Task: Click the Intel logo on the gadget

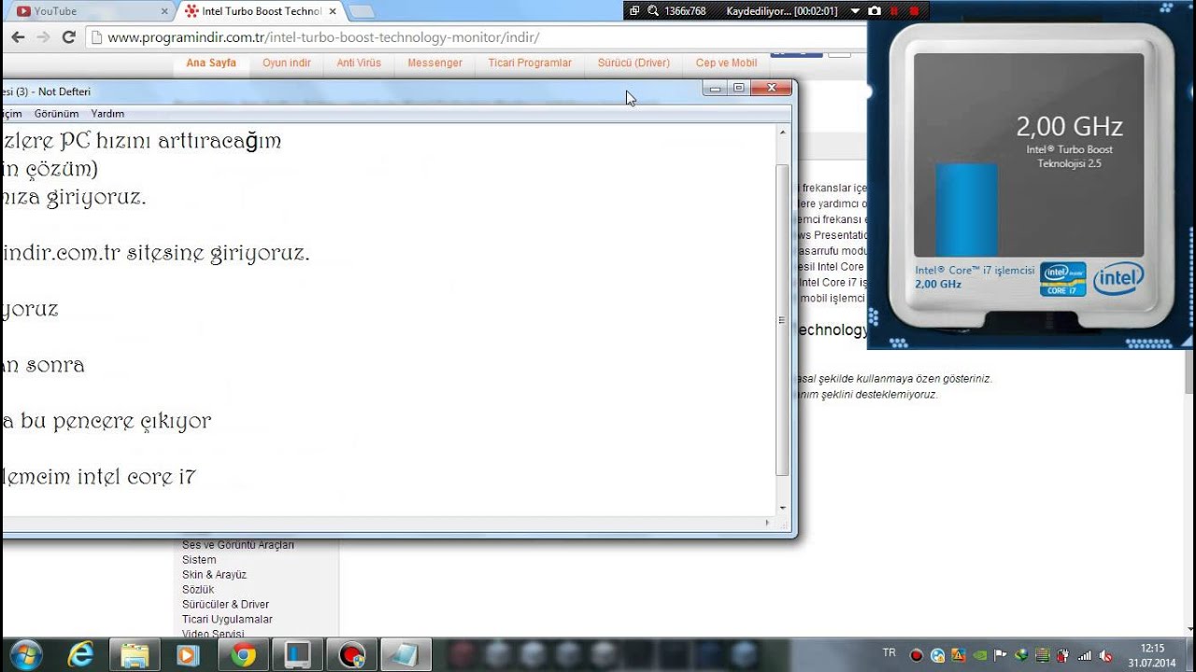Action: 1118,278
